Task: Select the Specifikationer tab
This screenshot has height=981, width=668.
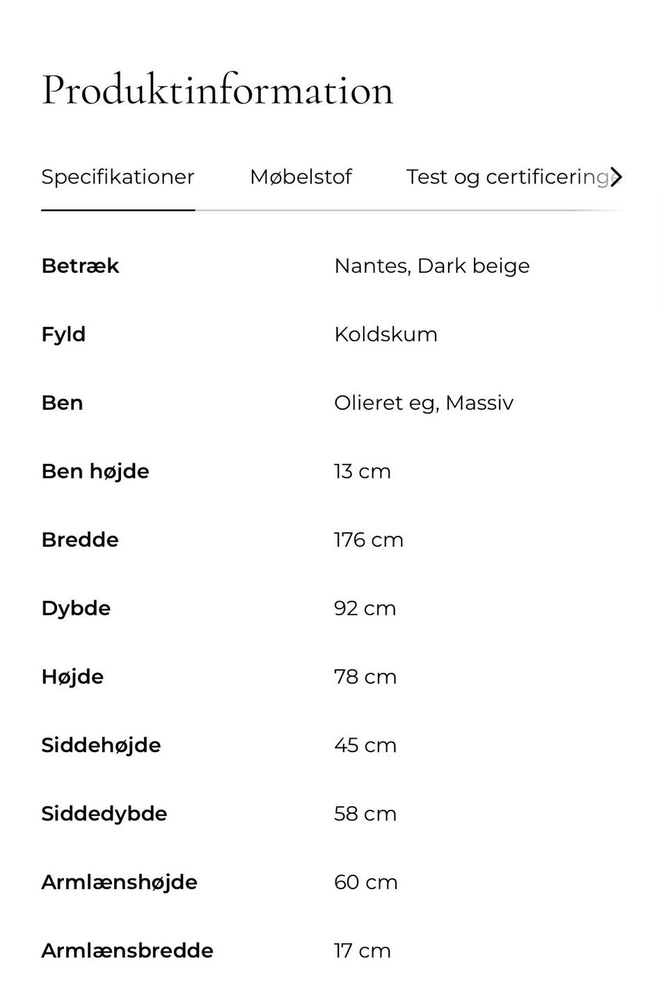Action: click(x=118, y=177)
